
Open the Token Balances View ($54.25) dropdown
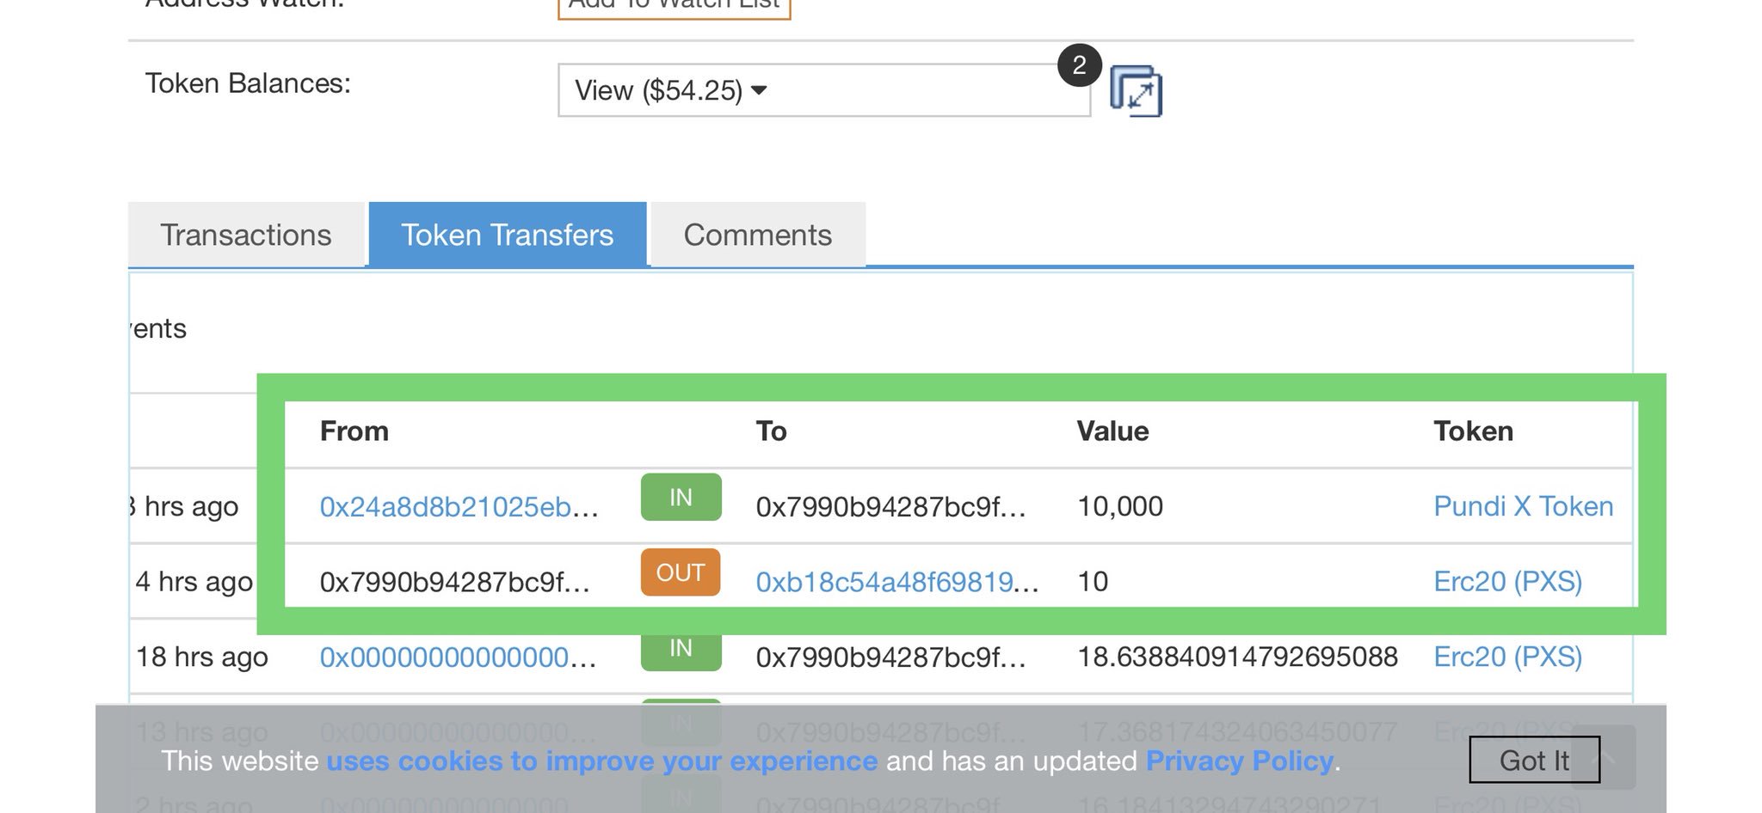pyautogui.click(x=823, y=90)
